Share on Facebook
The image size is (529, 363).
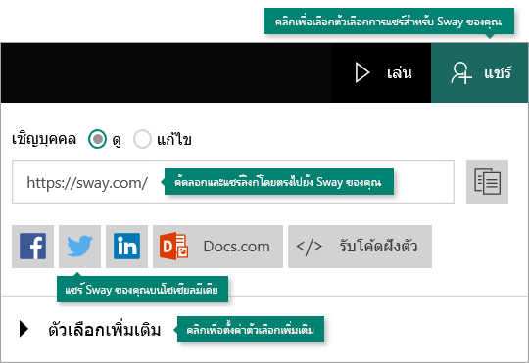coord(32,247)
